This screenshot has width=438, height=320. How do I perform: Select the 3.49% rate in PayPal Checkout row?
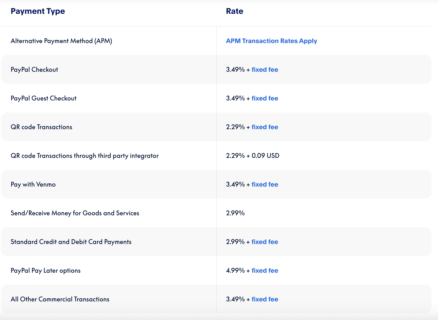pos(235,70)
